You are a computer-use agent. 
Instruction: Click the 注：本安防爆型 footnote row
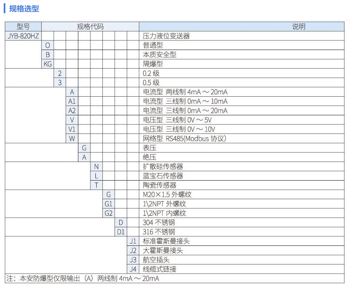coord(175,279)
